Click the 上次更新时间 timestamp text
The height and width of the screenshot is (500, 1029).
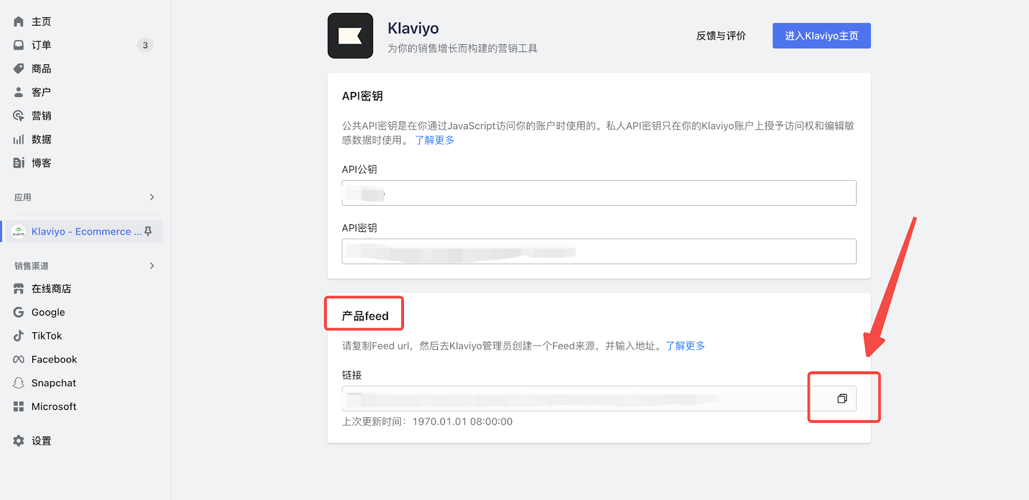point(427,422)
